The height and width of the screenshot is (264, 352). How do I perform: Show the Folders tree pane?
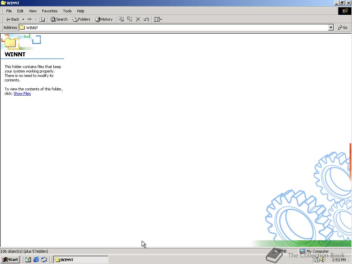81,19
